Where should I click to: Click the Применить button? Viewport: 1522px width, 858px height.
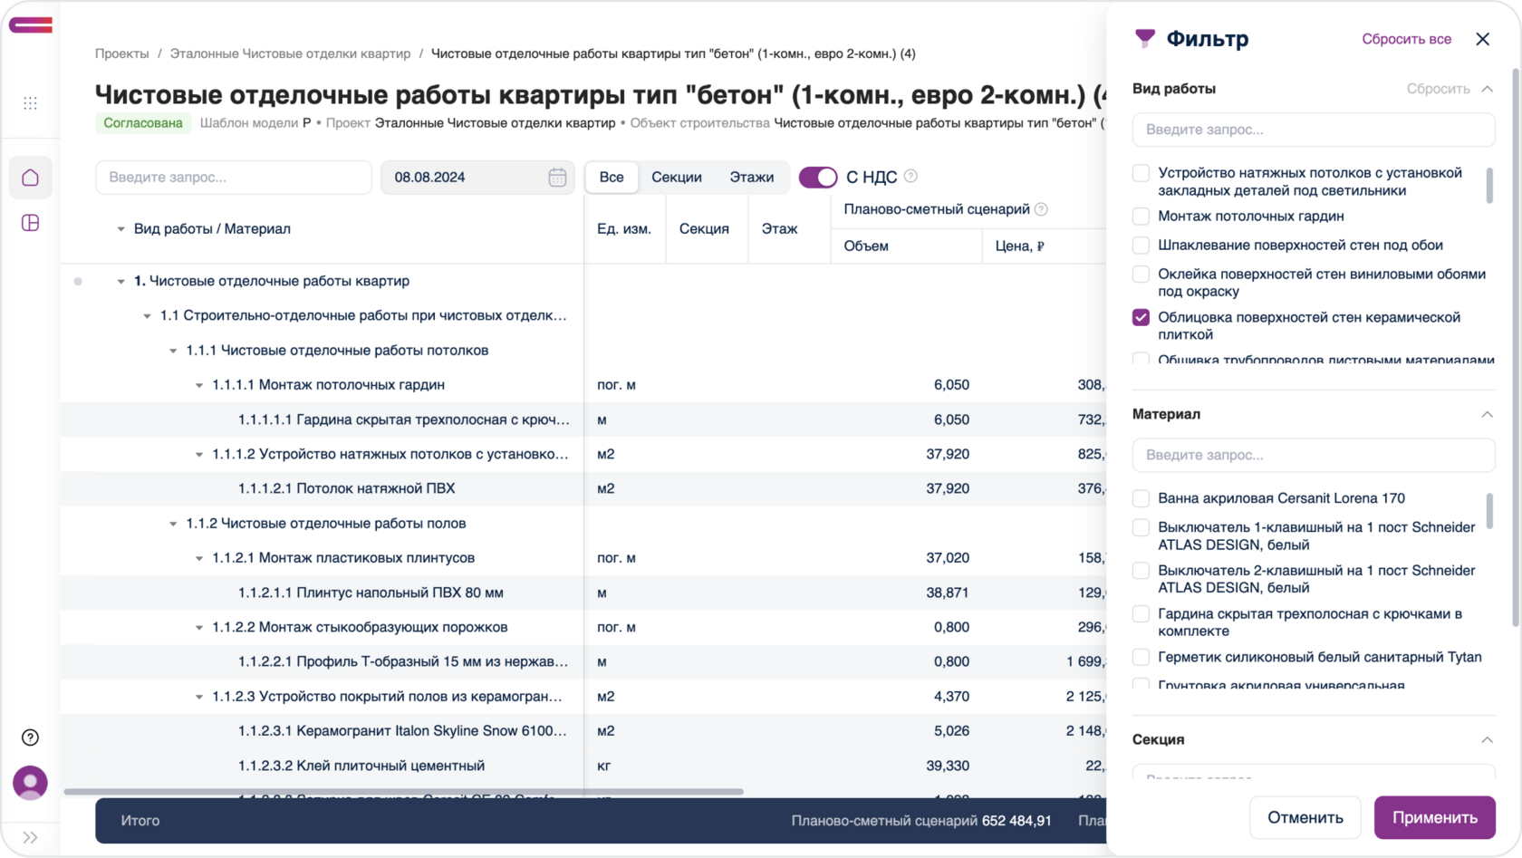[x=1435, y=817]
